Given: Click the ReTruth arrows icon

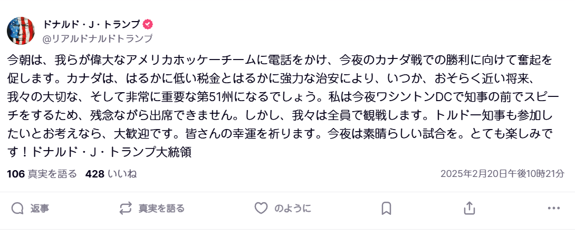Looking at the screenshot, I should point(126,209).
